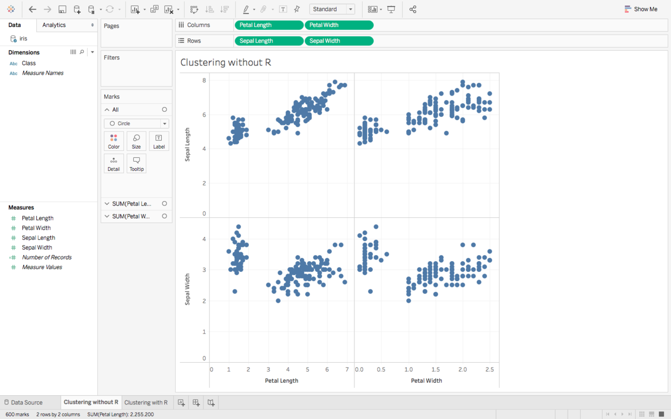The width and height of the screenshot is (671, 419).
Task: Search fields with the magnifier icon
Action: (82, 52)
